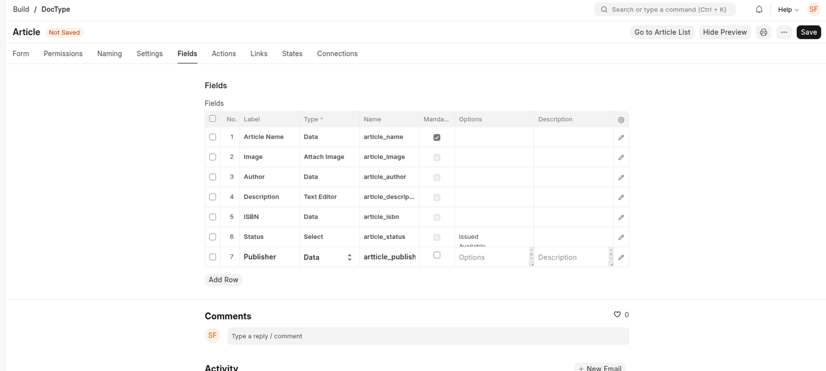826x371 pixels.
Task: Click the Go to Article List button
Action: click(x=662, y=32)
